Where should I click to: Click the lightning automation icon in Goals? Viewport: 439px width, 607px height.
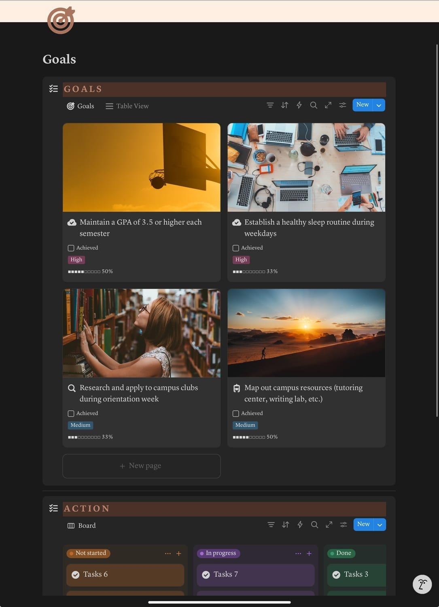click(x=299, y=105)
